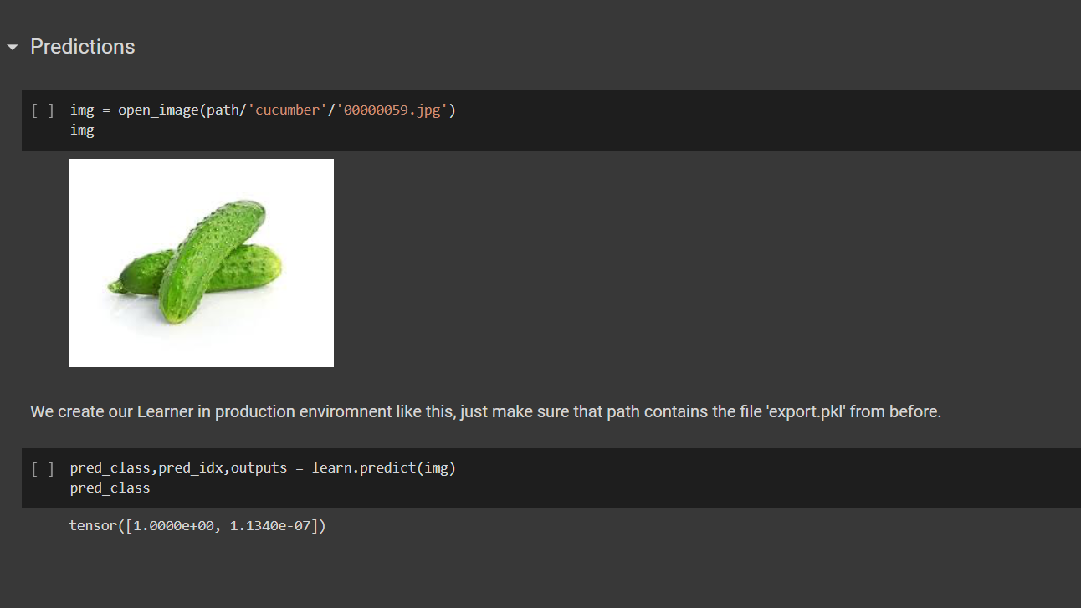This screenshot has width=1081, height=608.
Task: Click the img variable on the second line
Action: coord(81,130)
